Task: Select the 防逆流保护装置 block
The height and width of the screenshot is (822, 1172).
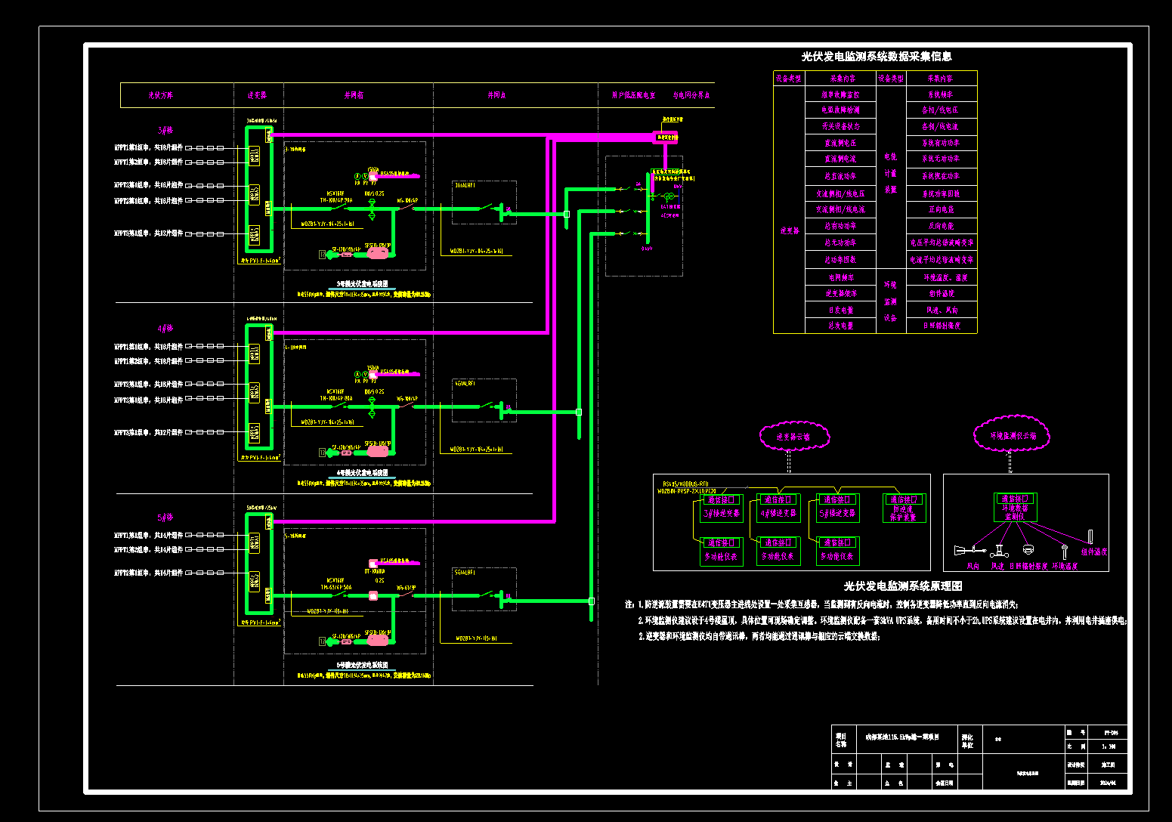Action: click(x=904, y=508)
